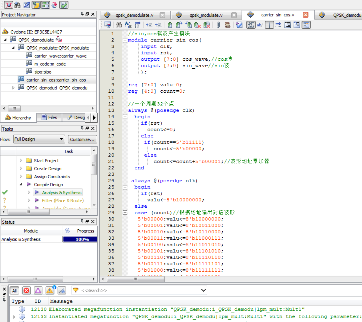Click the Customize button in Tasks panel
Image resolution: width=362 pixels, height=322 pixels.
coord(82,139)
